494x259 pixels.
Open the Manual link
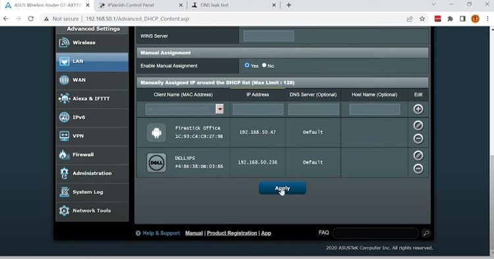pos(194,233)
